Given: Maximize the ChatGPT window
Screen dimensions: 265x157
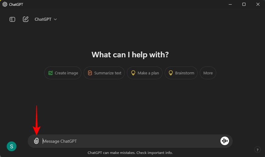Looking at the screenshot, I should pos(244,4).
